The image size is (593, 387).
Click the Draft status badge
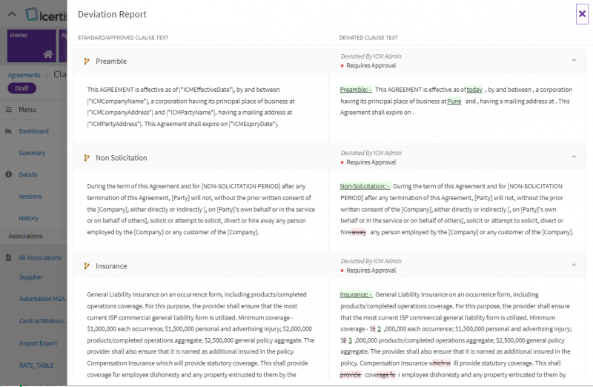pos(22,88)
